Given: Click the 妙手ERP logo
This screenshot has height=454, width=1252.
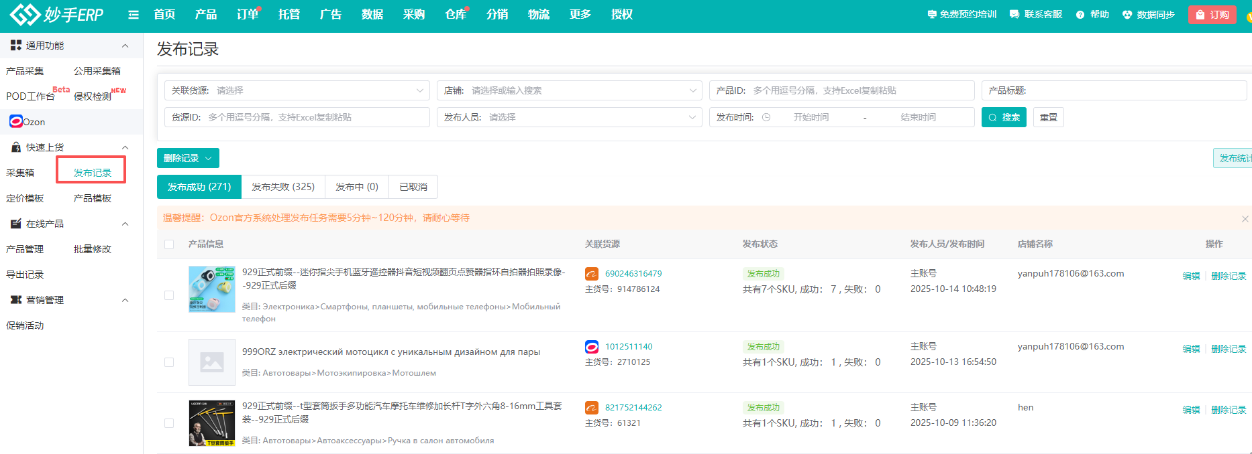Looking at the screenshot, I should (57, 15).
